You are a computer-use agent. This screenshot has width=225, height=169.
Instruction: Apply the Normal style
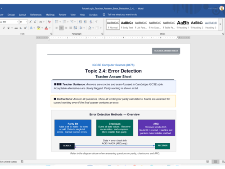113,24
